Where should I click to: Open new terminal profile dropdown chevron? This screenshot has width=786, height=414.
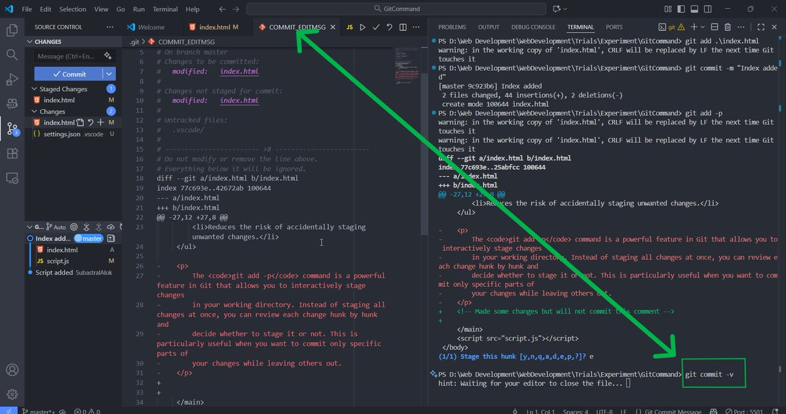pos(703,27)
